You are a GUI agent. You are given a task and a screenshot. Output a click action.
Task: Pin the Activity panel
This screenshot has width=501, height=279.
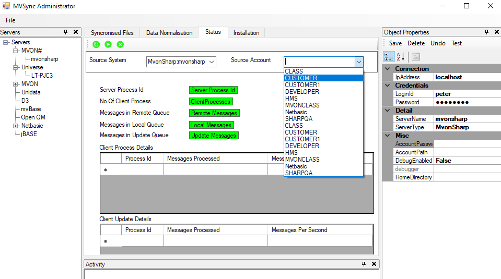364,264
